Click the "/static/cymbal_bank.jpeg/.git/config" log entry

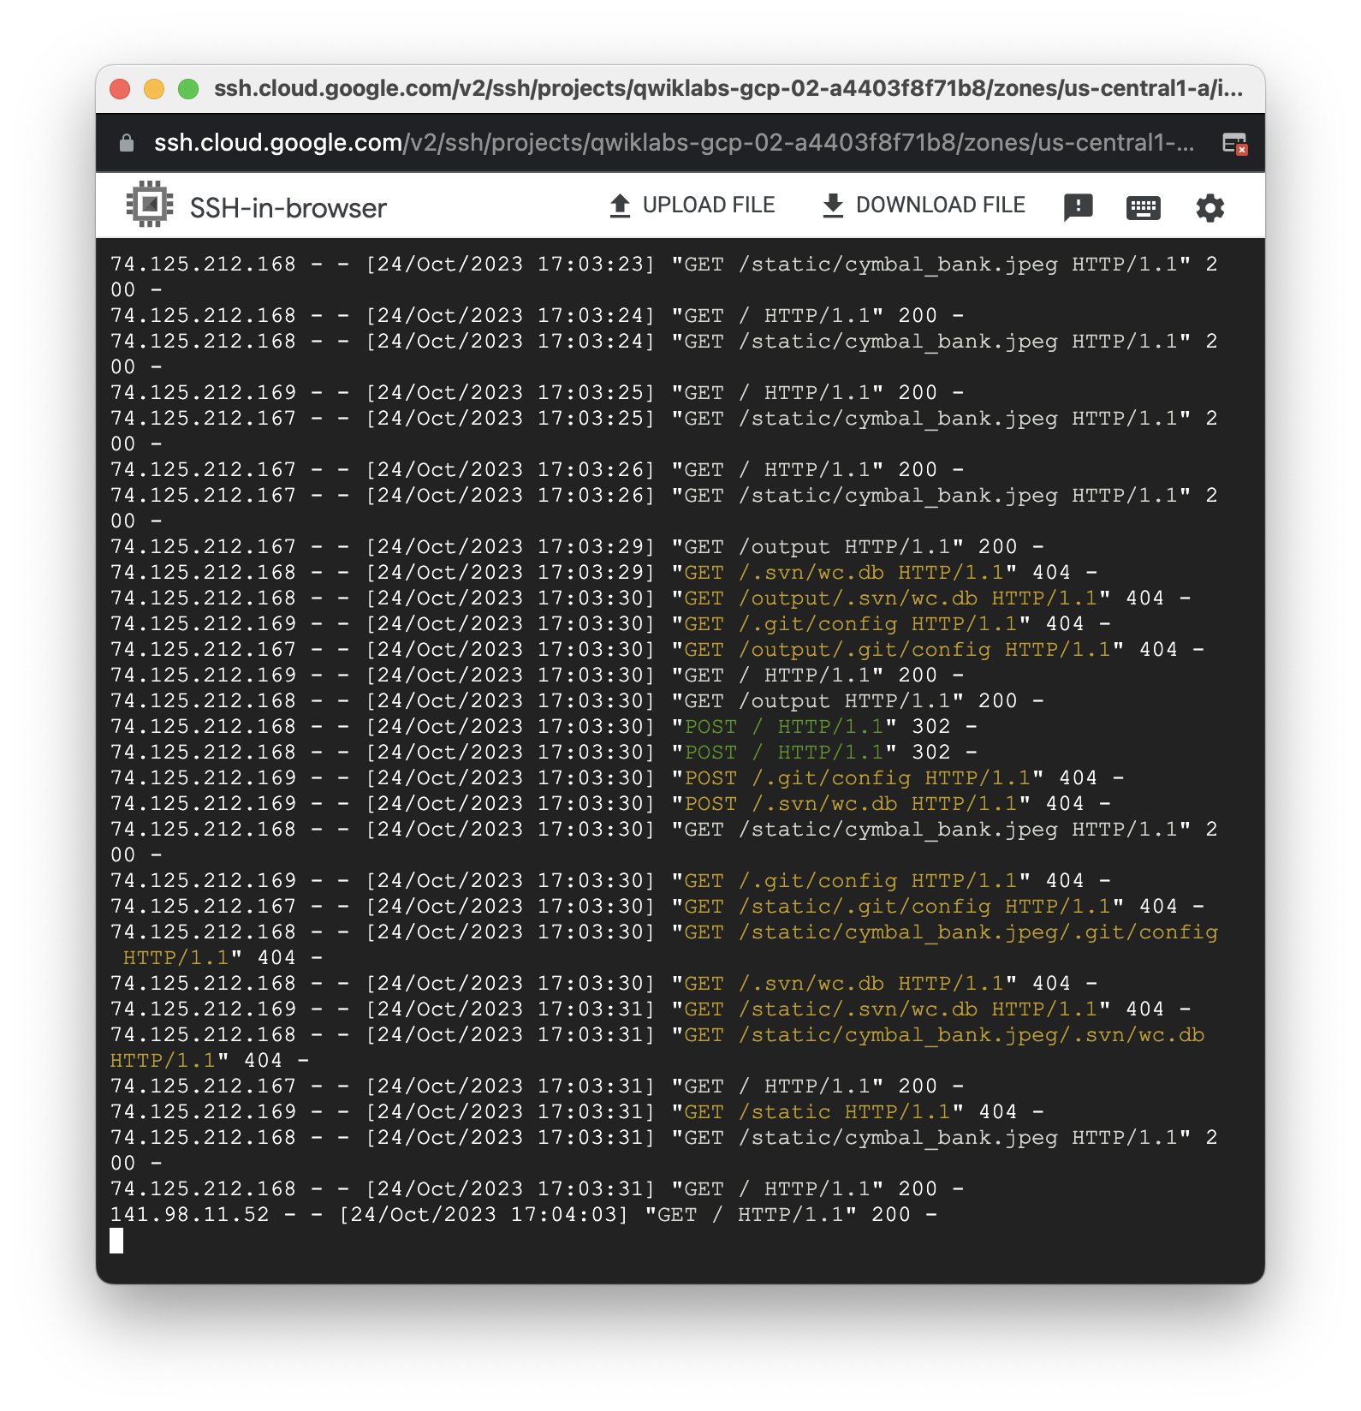pyautogui.click(x=664, y=944)
